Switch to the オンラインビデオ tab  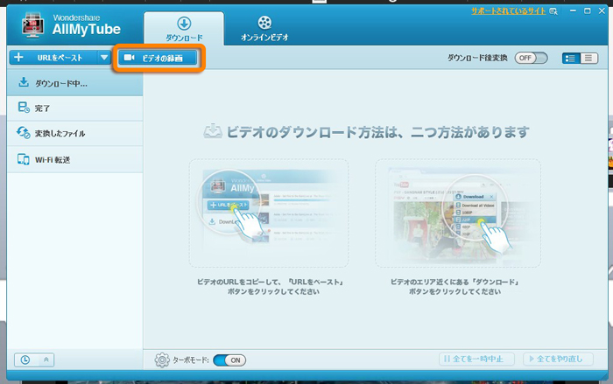click(264, 29)
